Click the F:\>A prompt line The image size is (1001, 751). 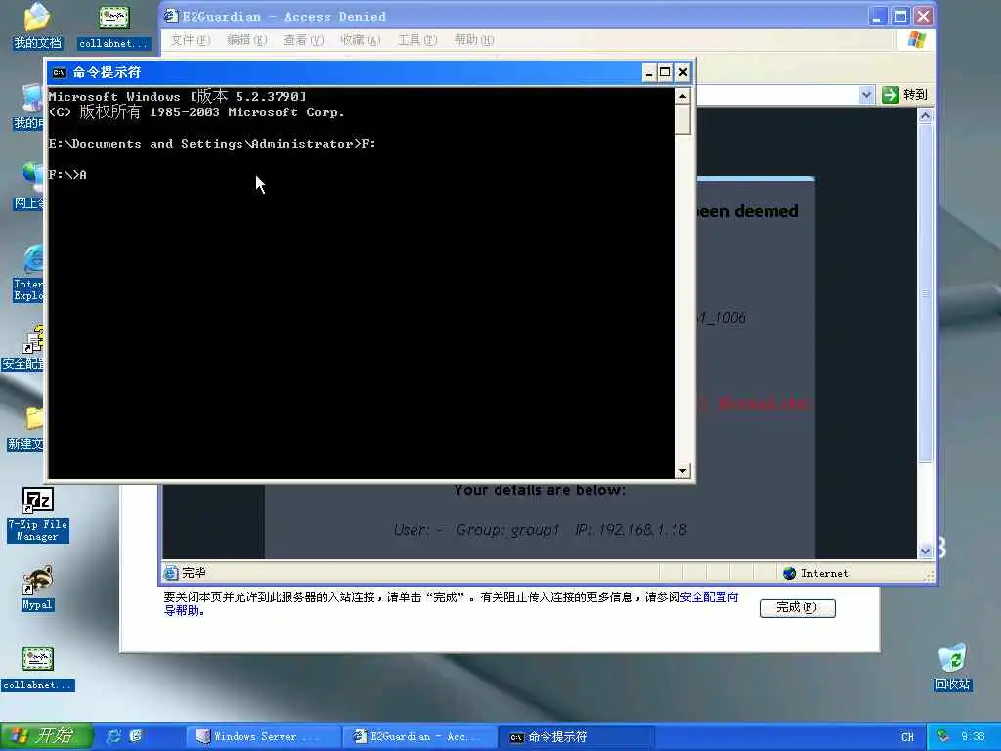coord(67,175)
